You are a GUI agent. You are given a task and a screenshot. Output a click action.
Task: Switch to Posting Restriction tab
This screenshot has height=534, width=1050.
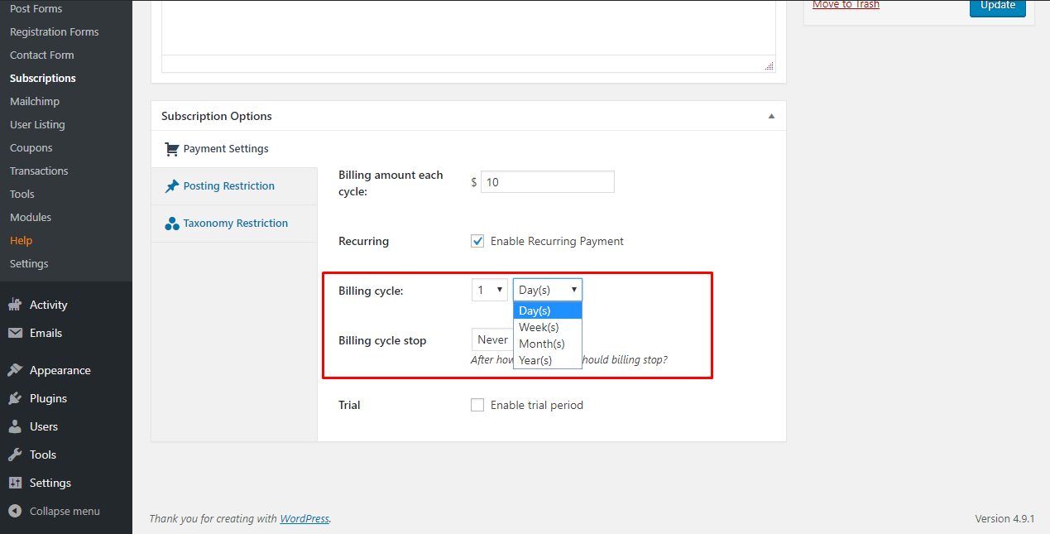pos(234,186)
